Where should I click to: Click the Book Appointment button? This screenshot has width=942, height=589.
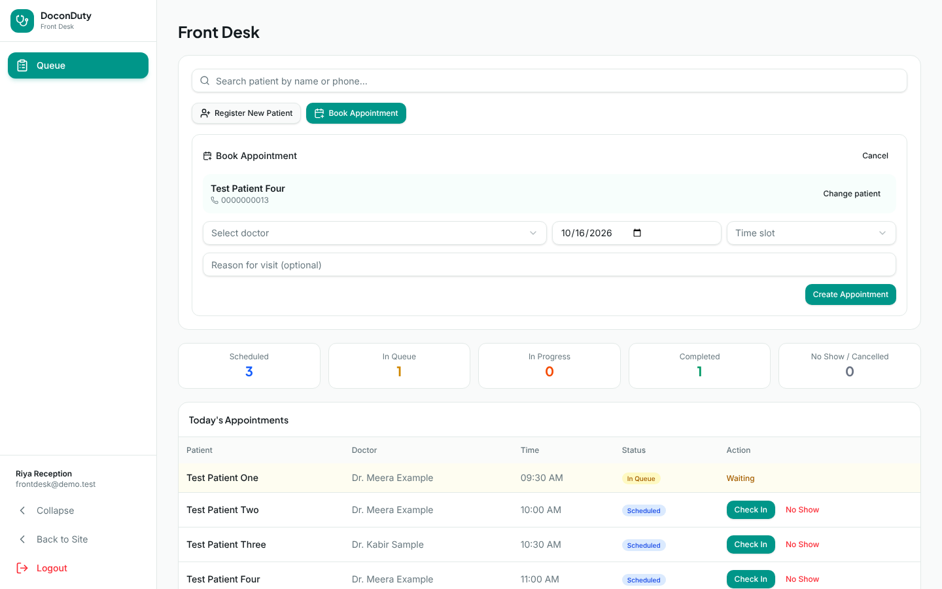click(356, 113)
